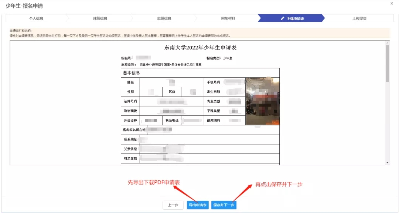The height and width of the screenshot is (213, 399).
Task: Click the preview vertical scrollbar thumb
Action: pyautogui.click(x=387, y=63)
